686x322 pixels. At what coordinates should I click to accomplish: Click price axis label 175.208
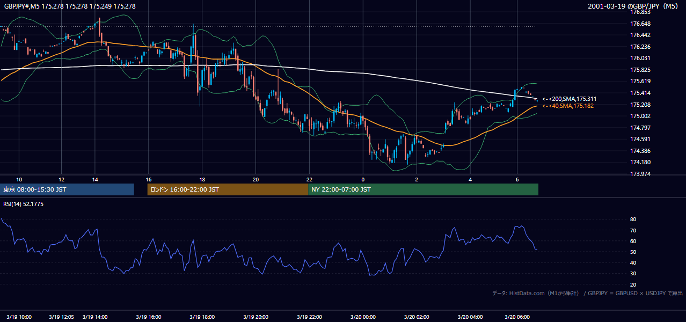pos(640,105)
